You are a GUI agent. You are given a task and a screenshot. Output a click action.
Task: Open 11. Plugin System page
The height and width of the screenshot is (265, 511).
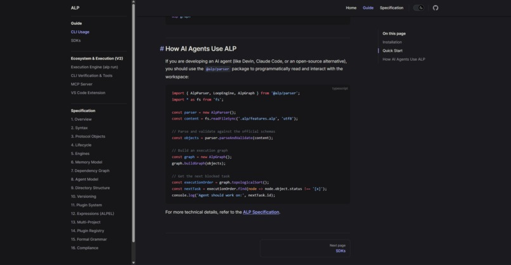[86, 205]
